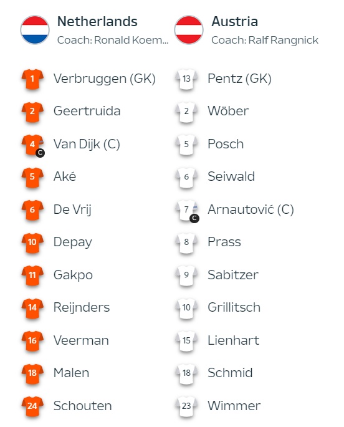Open the Austria team heading
Viewport: 344px width, 427px height.
(234, 22)
